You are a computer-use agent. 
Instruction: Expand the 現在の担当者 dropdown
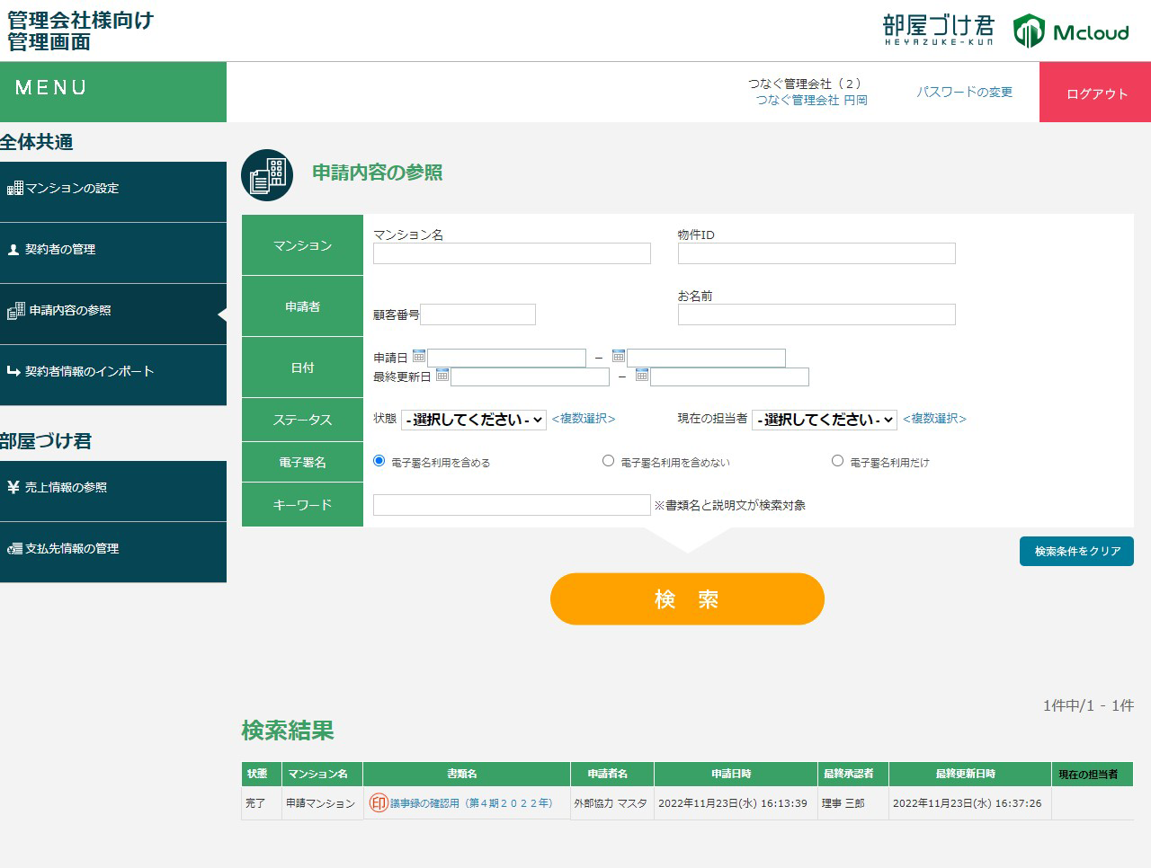click(825, 420)
